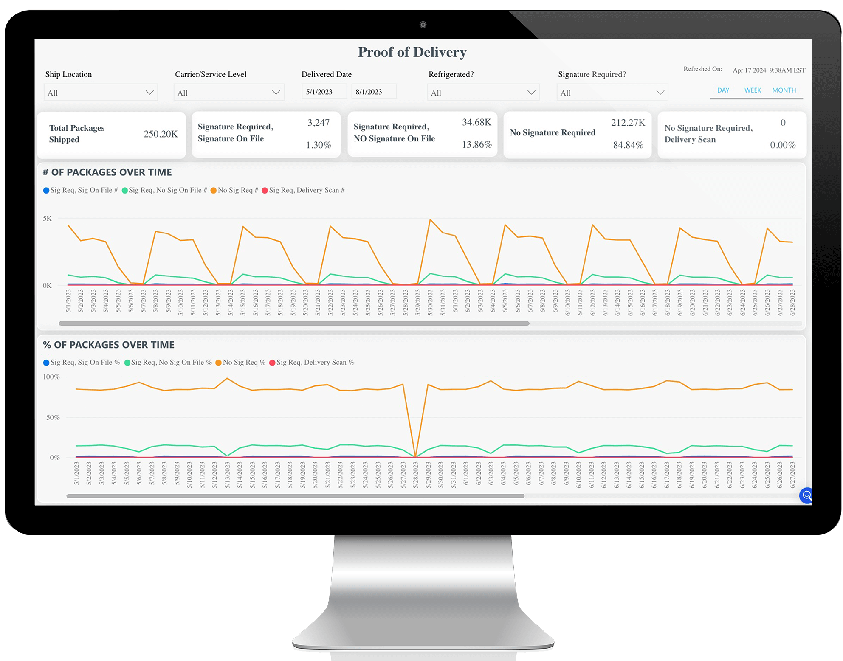Expand the Ship Location dropdown
The image size is (843, 661).
101,93
